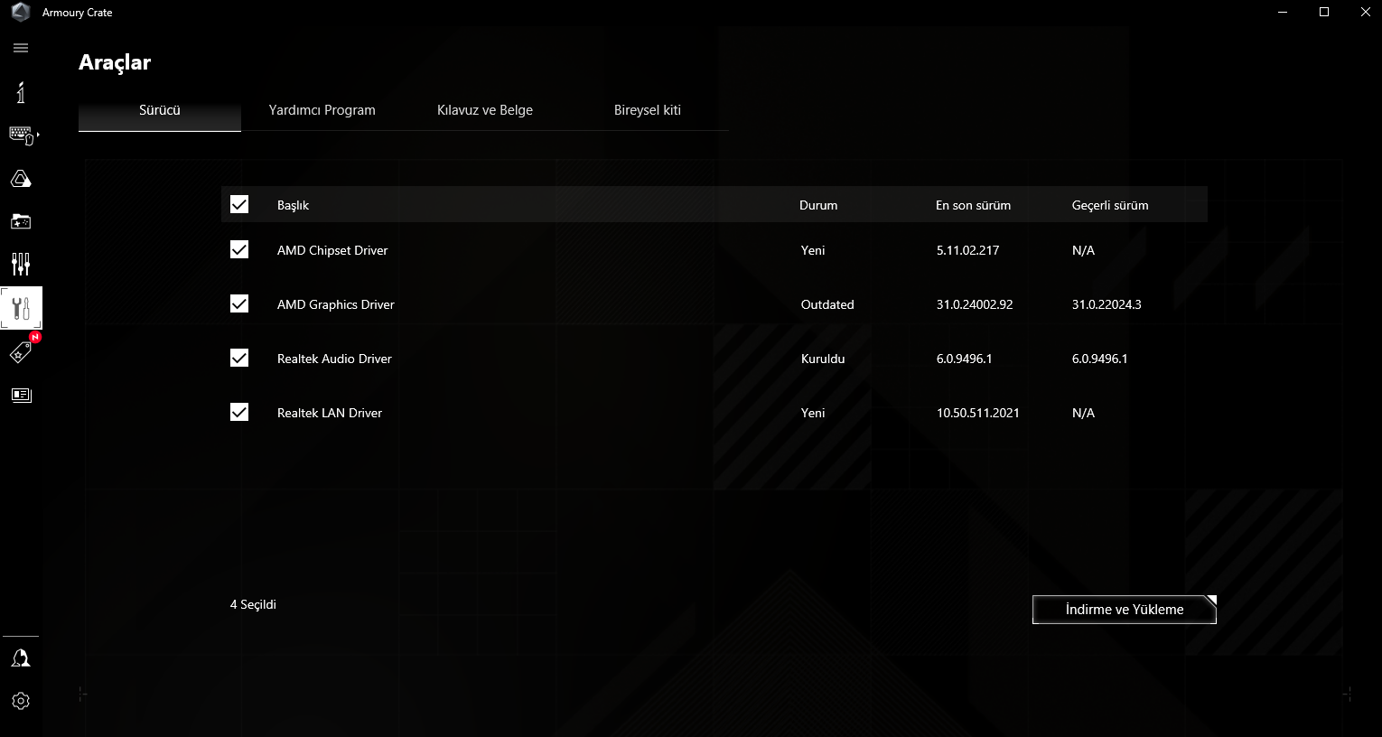Open the Aura Sync triangle icon
Image resolution: width=1382 pixels, height=737 pixels.
point(21,179)
